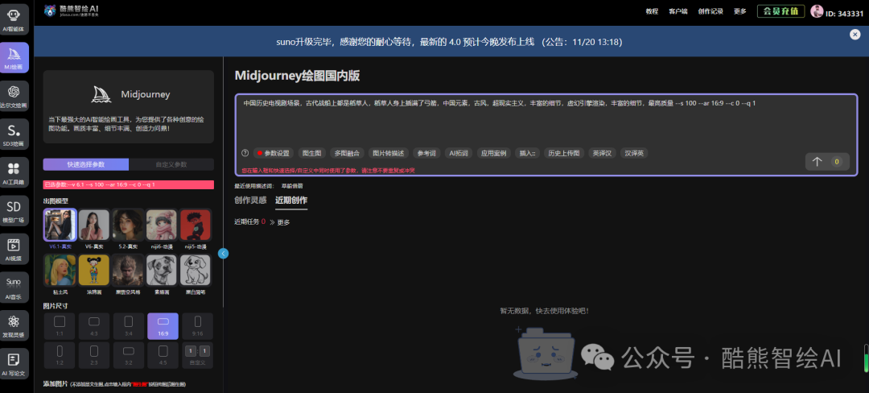Switch to the 近期创作 tab
Image resolution: width=869 pixels, height=393 pixels.
point(291,200)
